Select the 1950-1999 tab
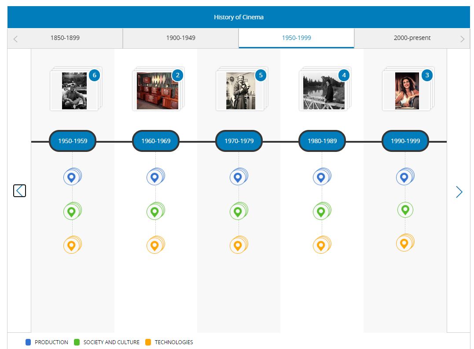The image size is (474, 349). pos(296,38)
